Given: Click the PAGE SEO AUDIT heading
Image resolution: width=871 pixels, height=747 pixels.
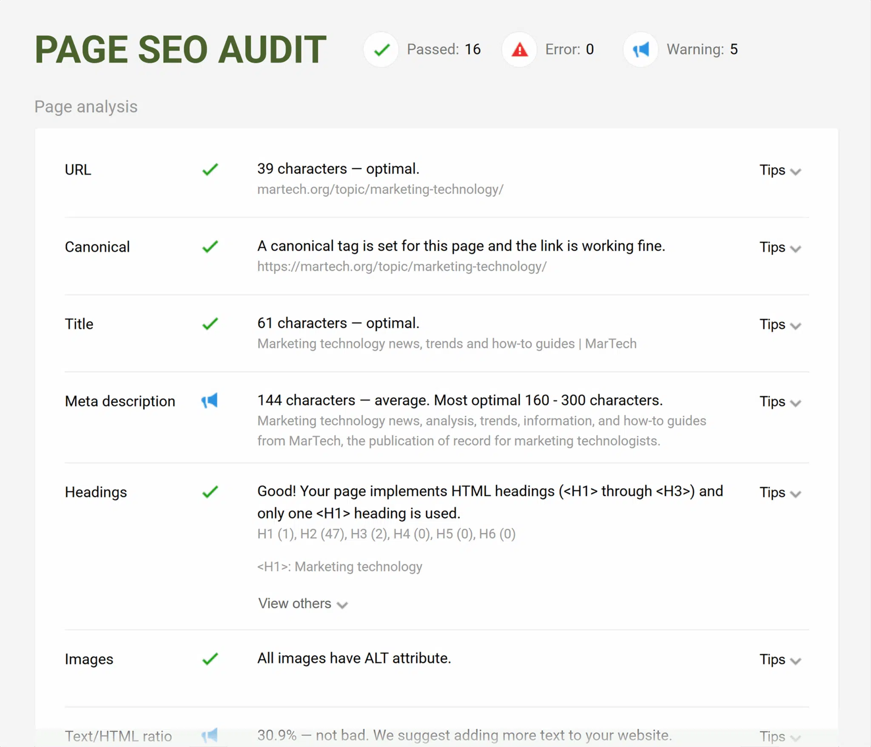Looking at the screenshot, I should pyautogui.click(x=181, y=50).
